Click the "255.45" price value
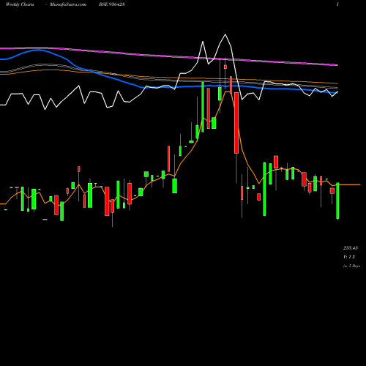The width and height of the screenshot is (366, 366). pos(351,248)
